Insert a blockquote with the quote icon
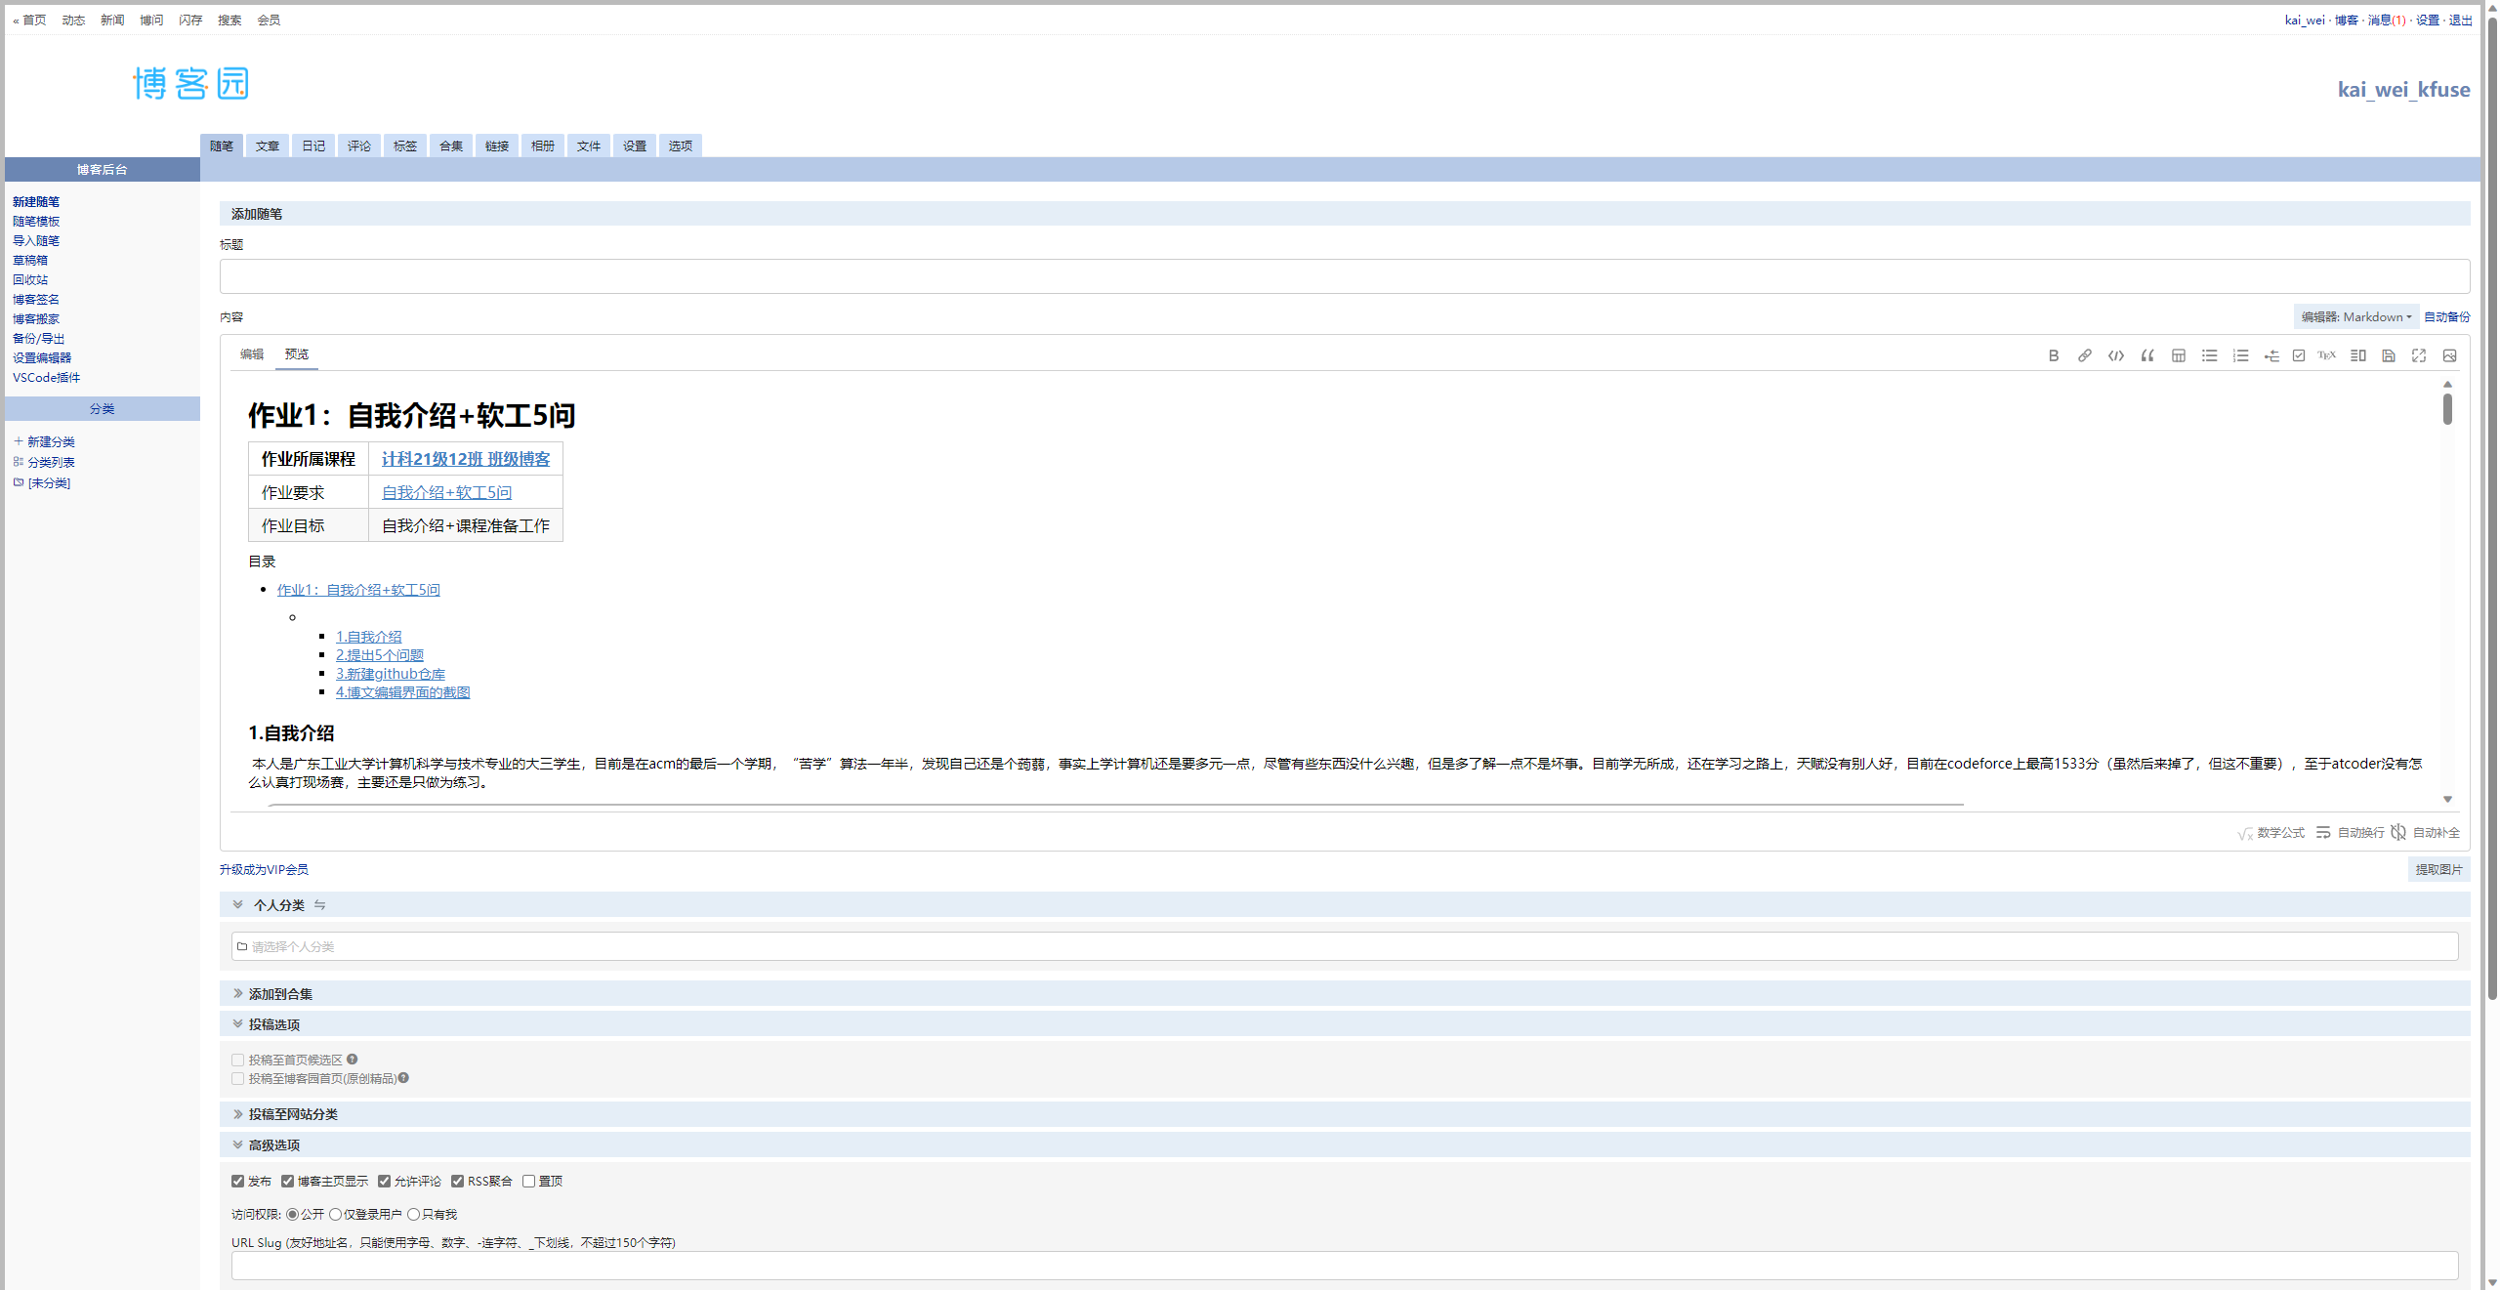 pos(2146,355)
